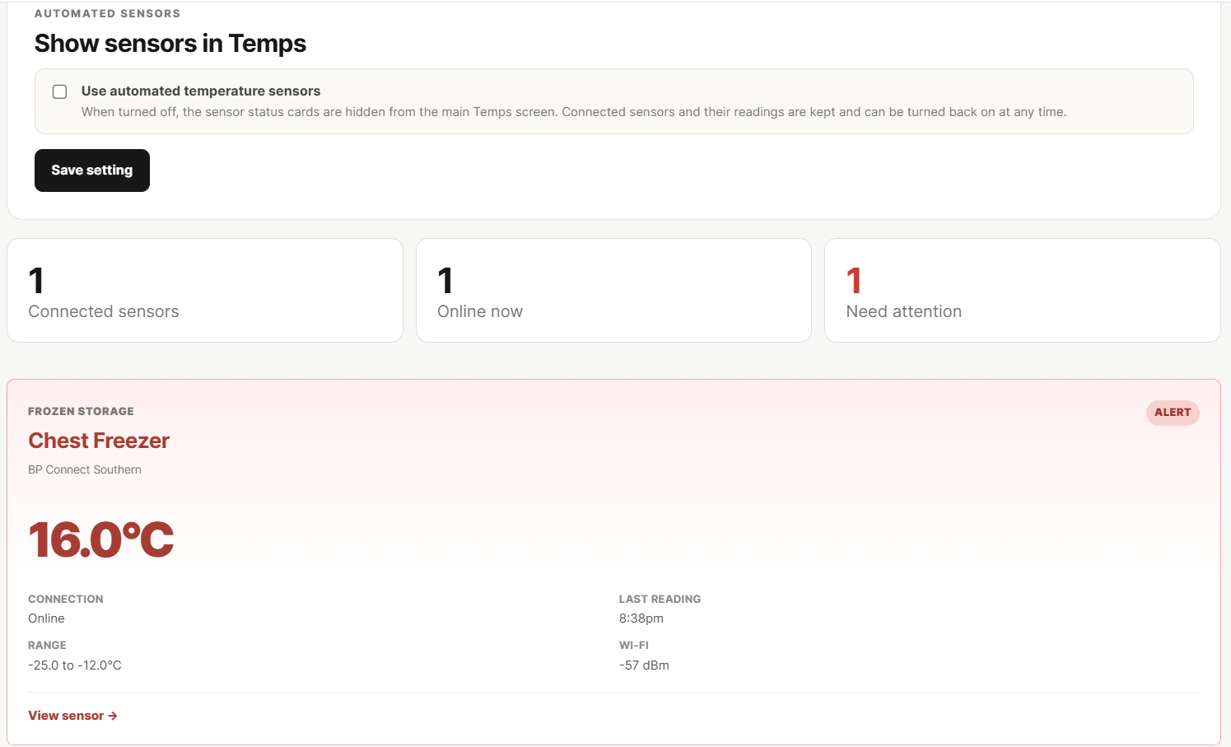Select the Online now stat card
1231x747 pixels.
click(x=613, y=291)
